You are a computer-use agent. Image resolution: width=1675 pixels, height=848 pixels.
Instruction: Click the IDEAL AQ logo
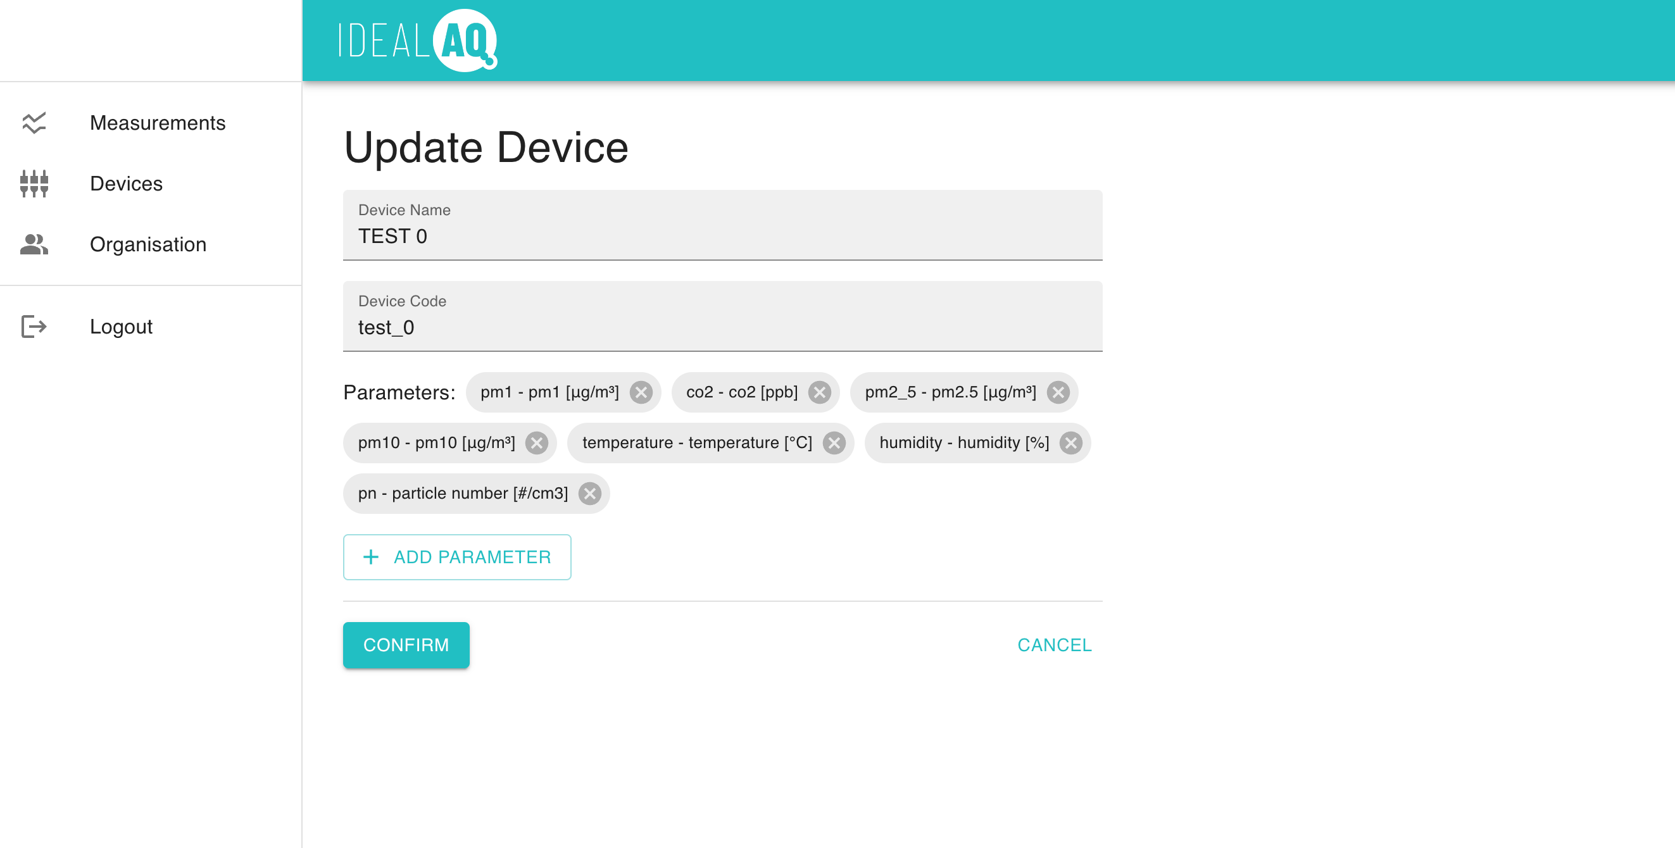[418, 41]
